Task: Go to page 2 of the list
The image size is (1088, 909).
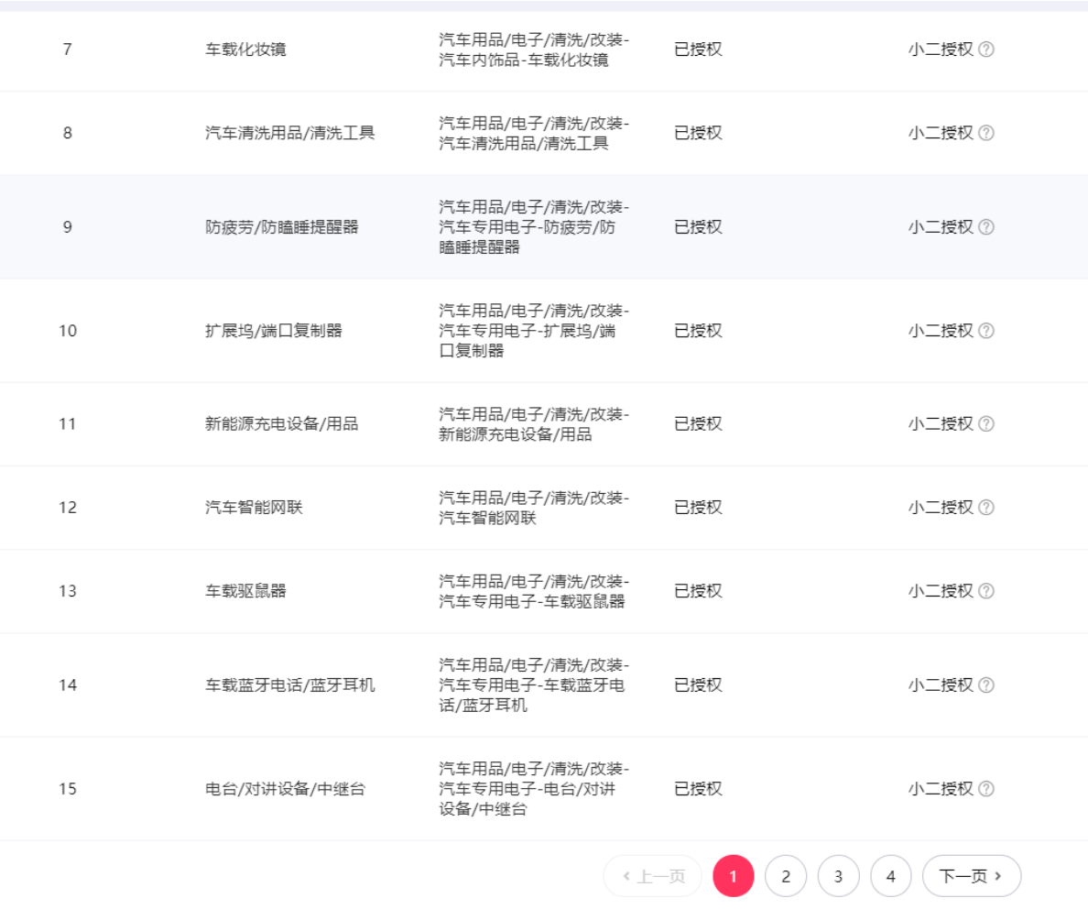Action: point(786,876)
